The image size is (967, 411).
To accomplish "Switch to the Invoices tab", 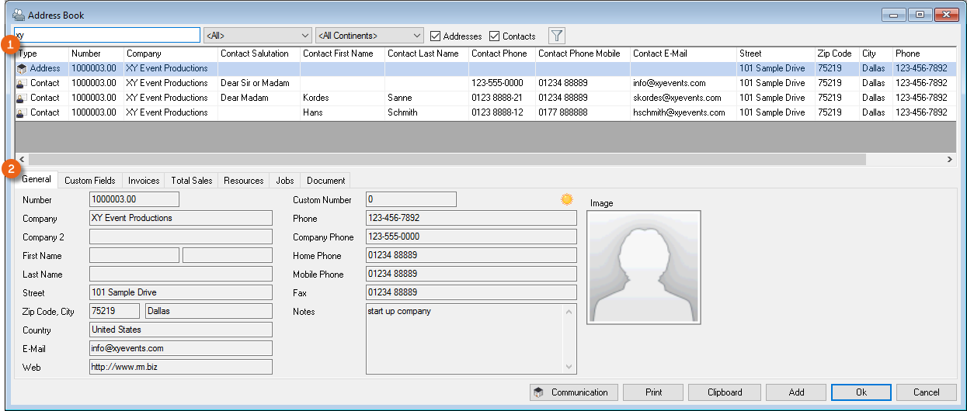I will 144,181.
